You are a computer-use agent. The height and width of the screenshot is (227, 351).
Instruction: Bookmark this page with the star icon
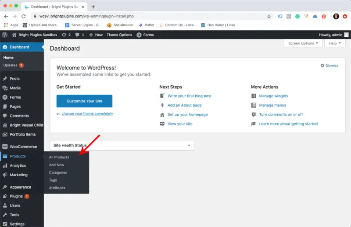(x=269, y=16)
